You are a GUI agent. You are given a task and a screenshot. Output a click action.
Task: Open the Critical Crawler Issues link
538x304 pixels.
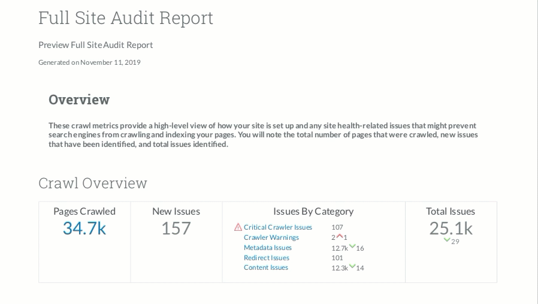coord(277,227)
